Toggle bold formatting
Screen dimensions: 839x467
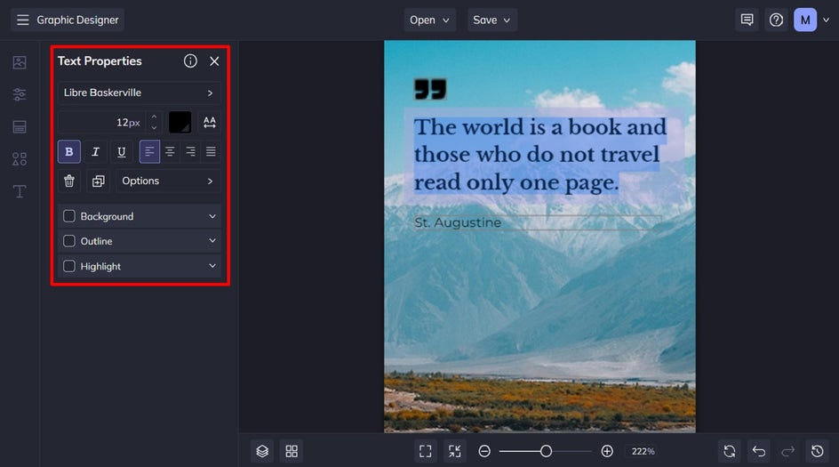(69, 151)
